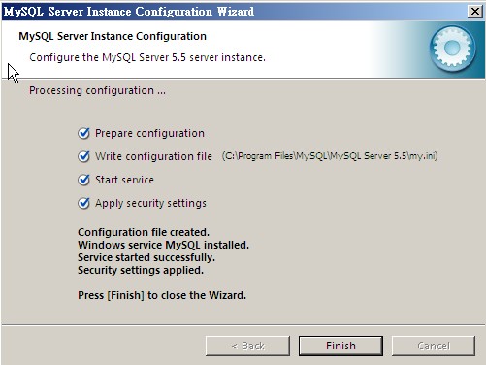Click the Start service checkmark icon
The width and height of the screenshot is (486, 365).
coord(83,180)
